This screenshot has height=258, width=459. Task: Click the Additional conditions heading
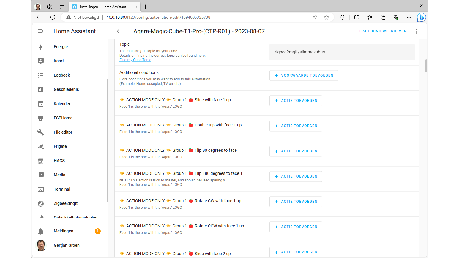(139, 72)
